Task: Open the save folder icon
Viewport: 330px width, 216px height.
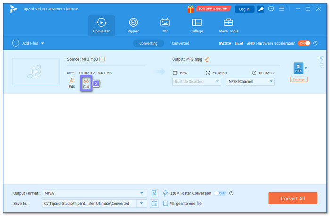Action: point(155,203)
